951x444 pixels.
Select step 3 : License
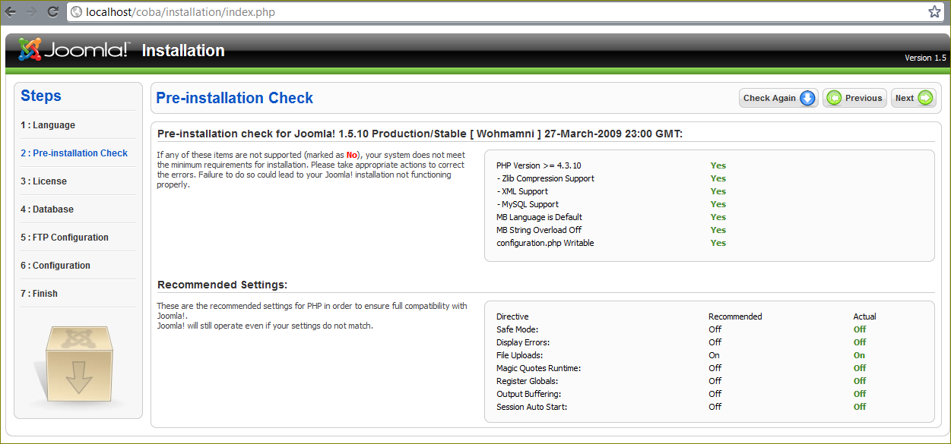[x=44, y=181]
